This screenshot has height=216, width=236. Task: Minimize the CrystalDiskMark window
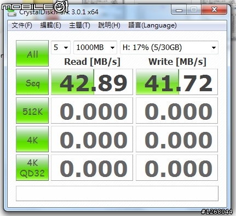179,9
